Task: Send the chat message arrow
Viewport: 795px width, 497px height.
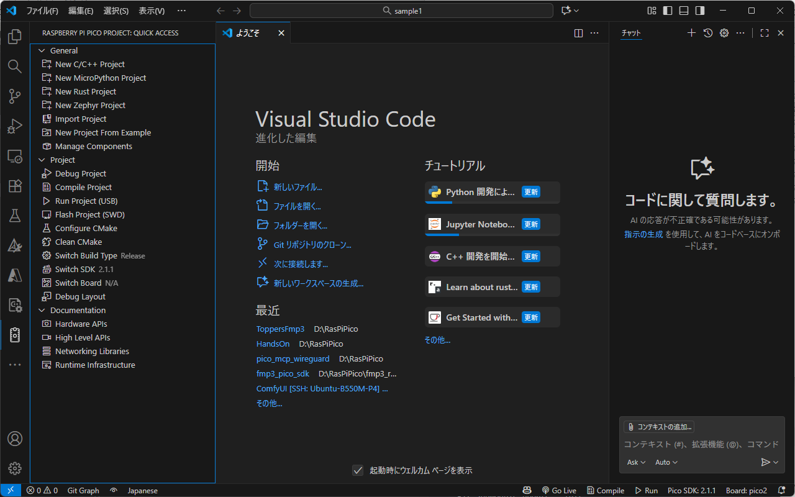Action: click(765, 462)
